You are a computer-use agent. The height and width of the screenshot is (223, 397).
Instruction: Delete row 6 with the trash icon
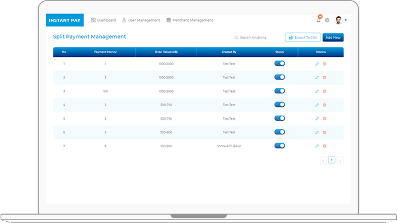point(325,133)
